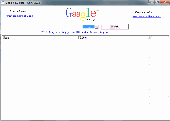Click the empty third column header

(159, 37)
